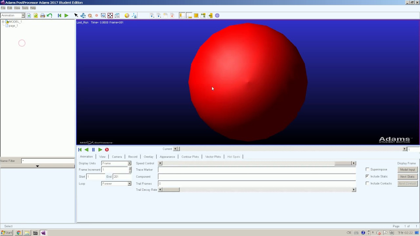Click the yellow sphere render icon

127,15
